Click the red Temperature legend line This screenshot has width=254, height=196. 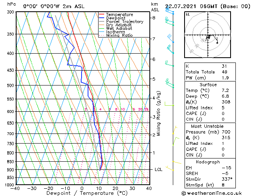101,15
